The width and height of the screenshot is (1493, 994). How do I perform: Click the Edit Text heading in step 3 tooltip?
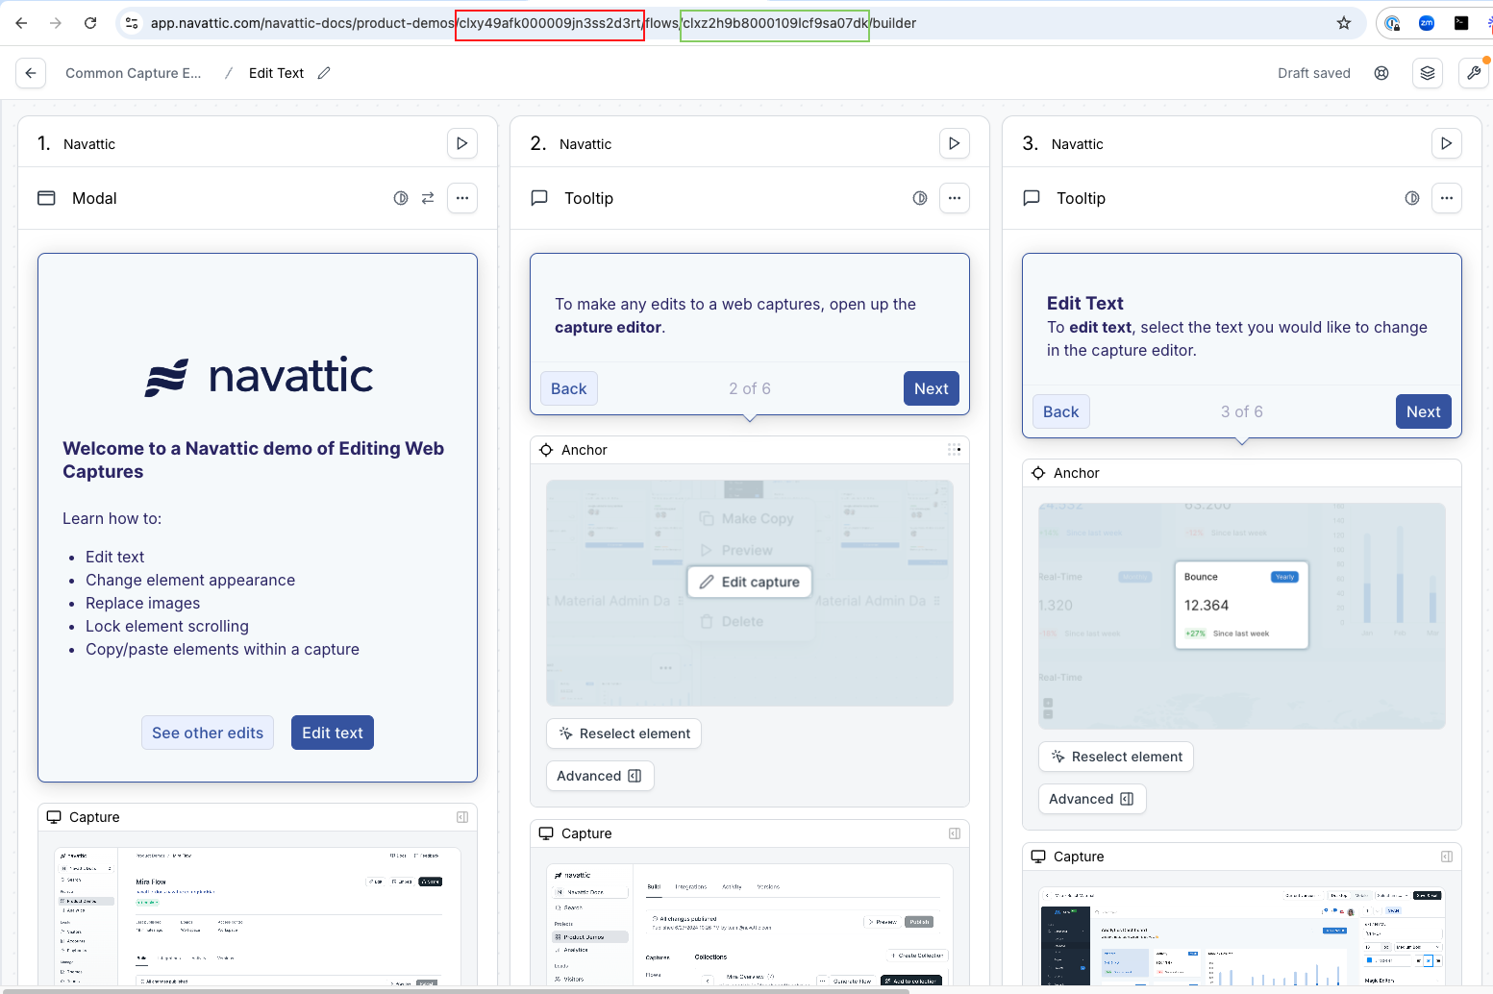pos(1085,303)
